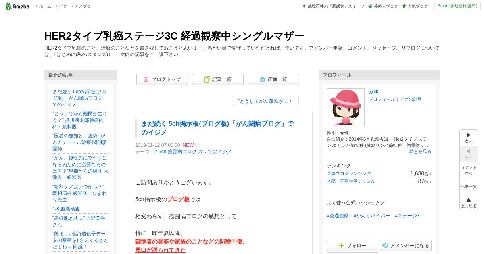Image resolution: width=484 pixels, height=254 pixels.
Task: Click the profile avatar image
Action: click(346, 107)
